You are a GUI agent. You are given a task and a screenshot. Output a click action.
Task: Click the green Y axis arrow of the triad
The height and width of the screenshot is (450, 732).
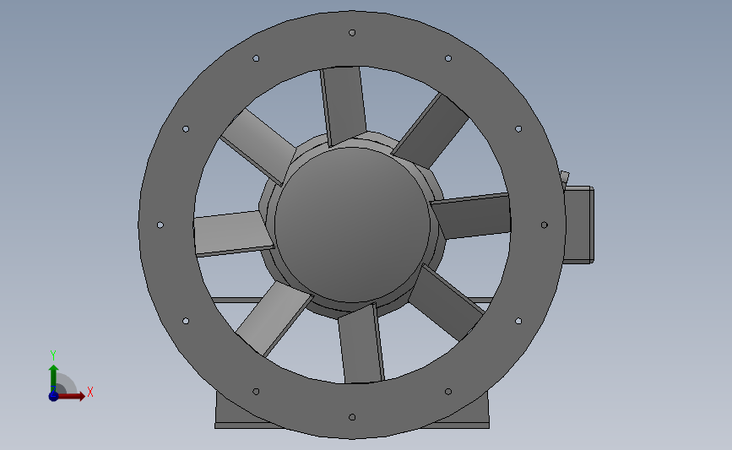(x=54, y=377)
